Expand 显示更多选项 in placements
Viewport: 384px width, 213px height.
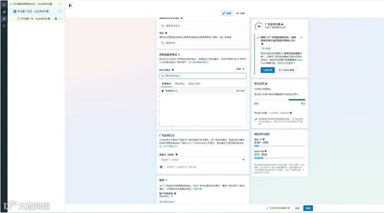(x=167, y=202)
